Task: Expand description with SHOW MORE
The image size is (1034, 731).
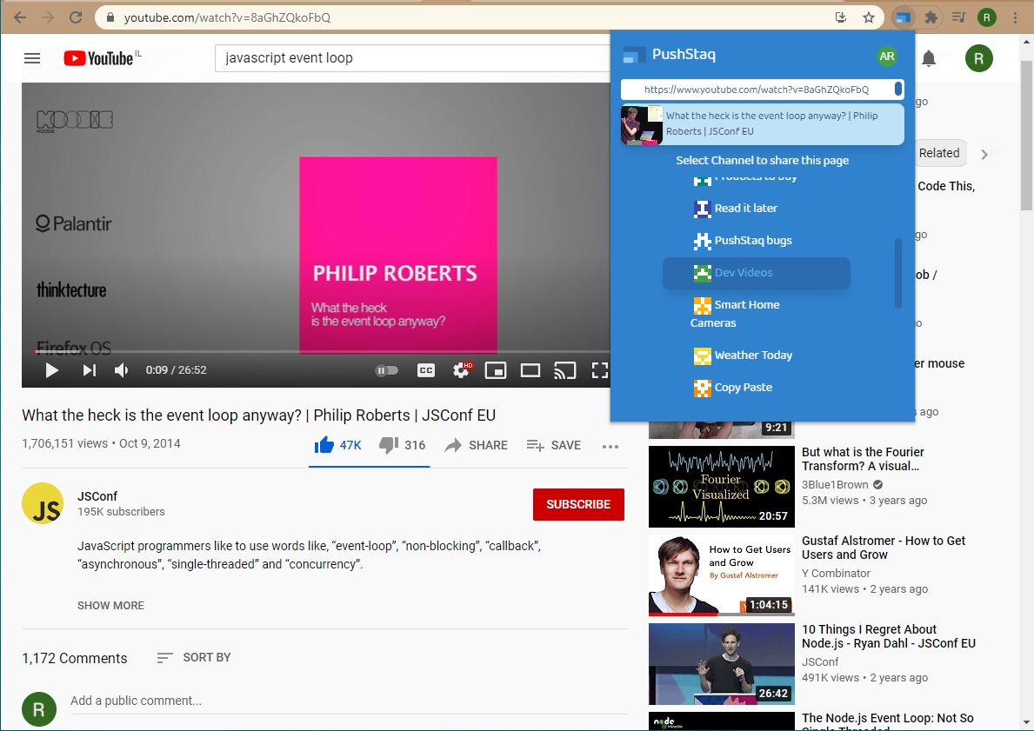Action: [x=110, y=605]
